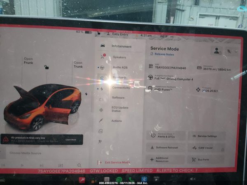
Task: Select the Infotainment section header
Action: point(121,46)
